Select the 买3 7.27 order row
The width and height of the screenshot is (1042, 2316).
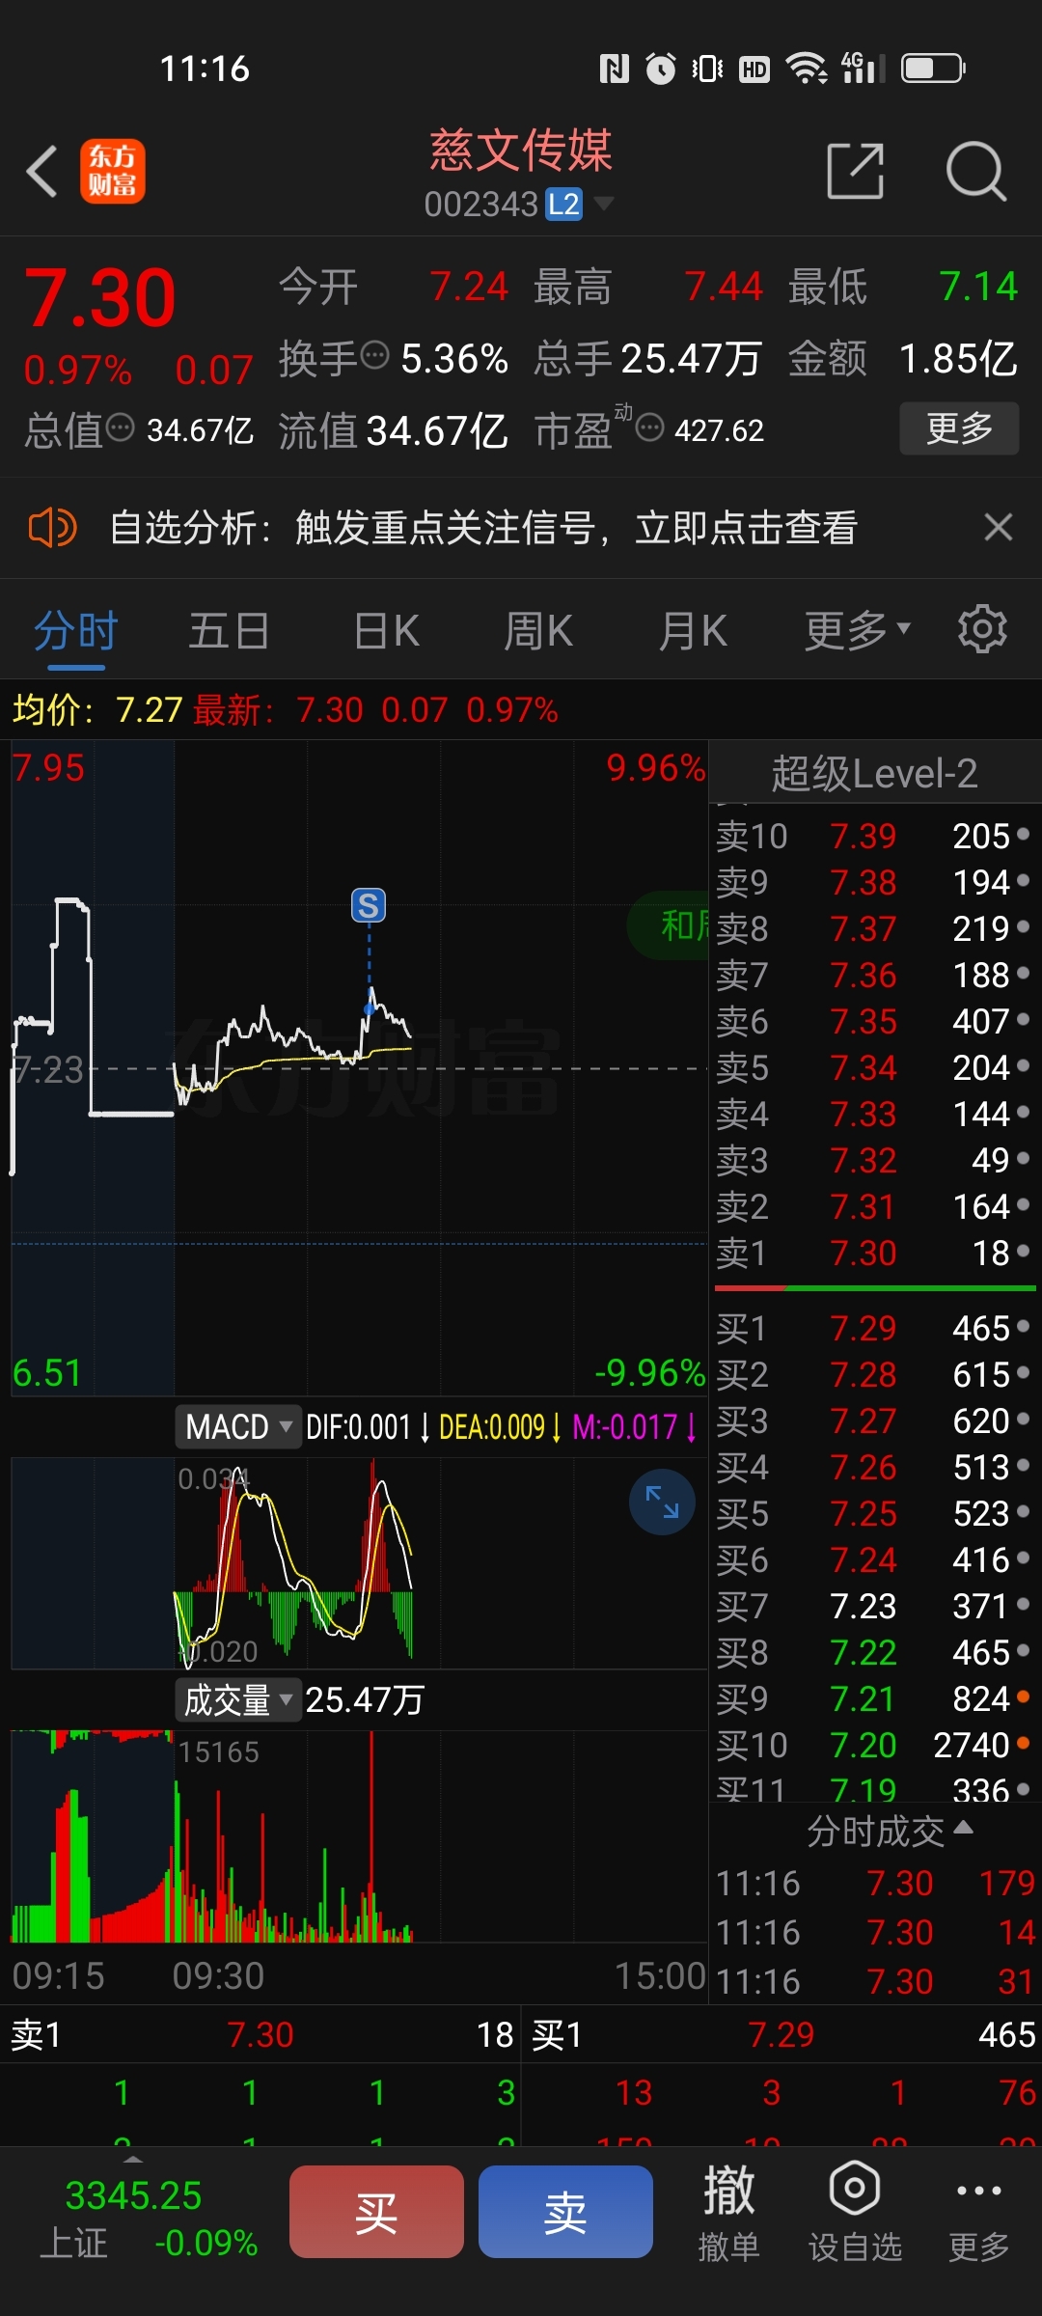874,1420
